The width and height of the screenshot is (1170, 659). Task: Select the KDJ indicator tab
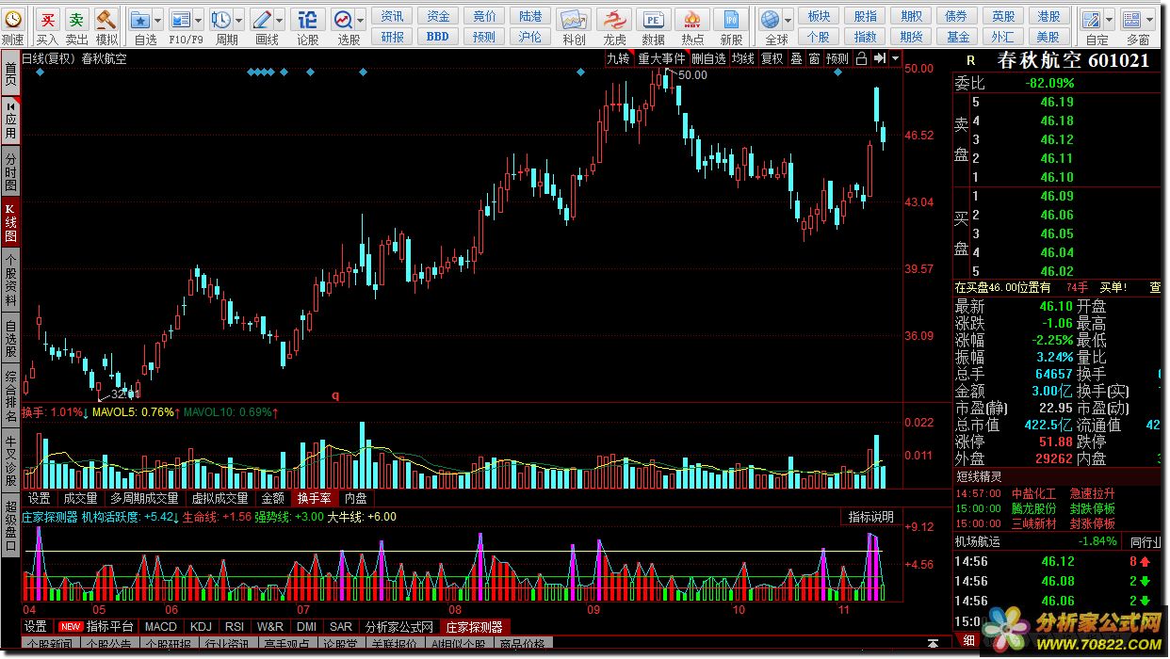coord(202,626)
